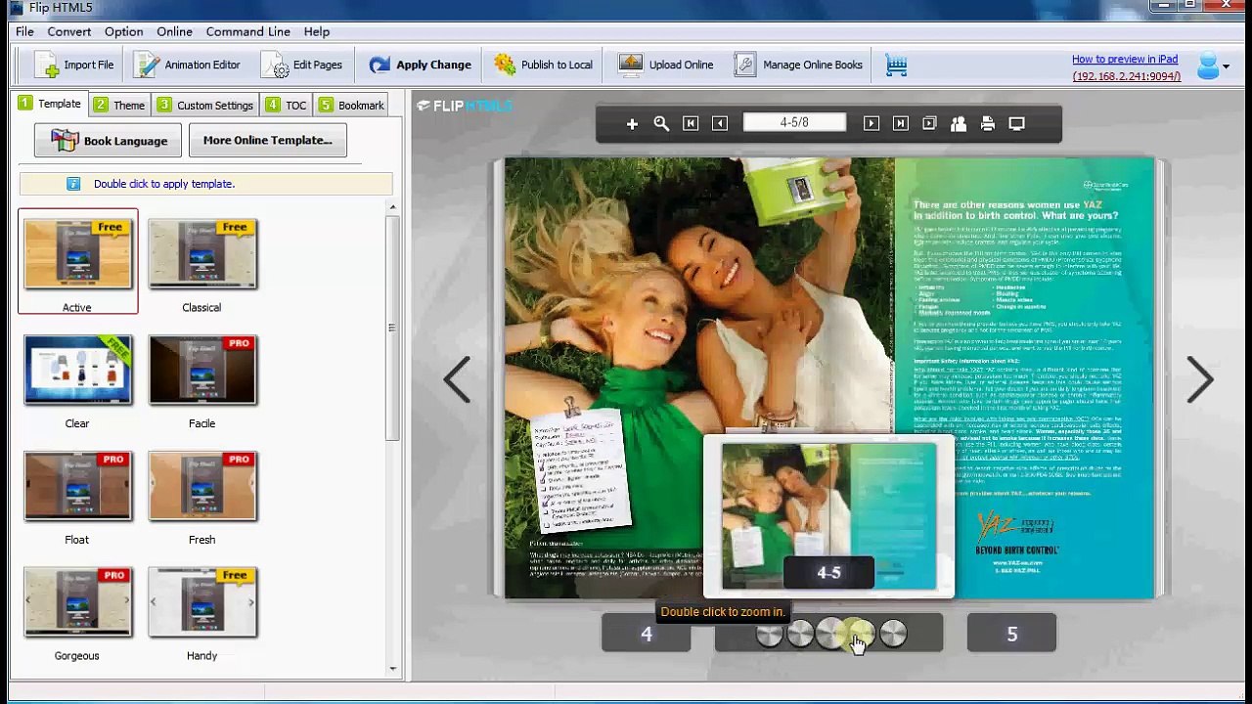Viewport: 1252px width, 704px height.
Task: Click template list scroll down arrow
Action: tap(393, 669)
